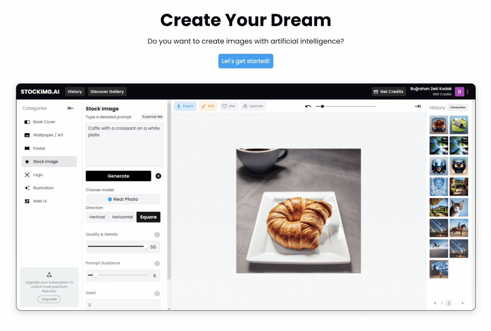Click the undo arrow icon
Screen dimensions: 491x331
308,106
